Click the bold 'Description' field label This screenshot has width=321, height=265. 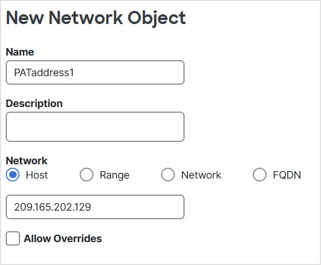click(x=34, y=104)
